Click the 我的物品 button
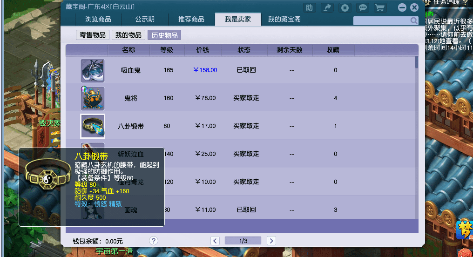 click(x=128, y=35)
